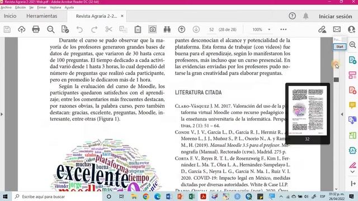This screenshot has height=201, width=358.
Task: Click the page with checkmark icon
Action: pyautogui.click(x=65, y=30)
